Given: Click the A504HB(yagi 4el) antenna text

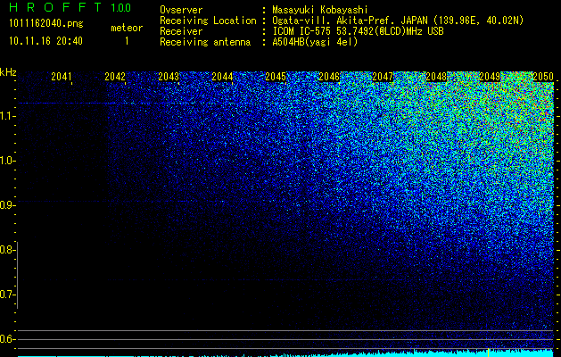Looking at the screenshot, I should pos(315,42).
